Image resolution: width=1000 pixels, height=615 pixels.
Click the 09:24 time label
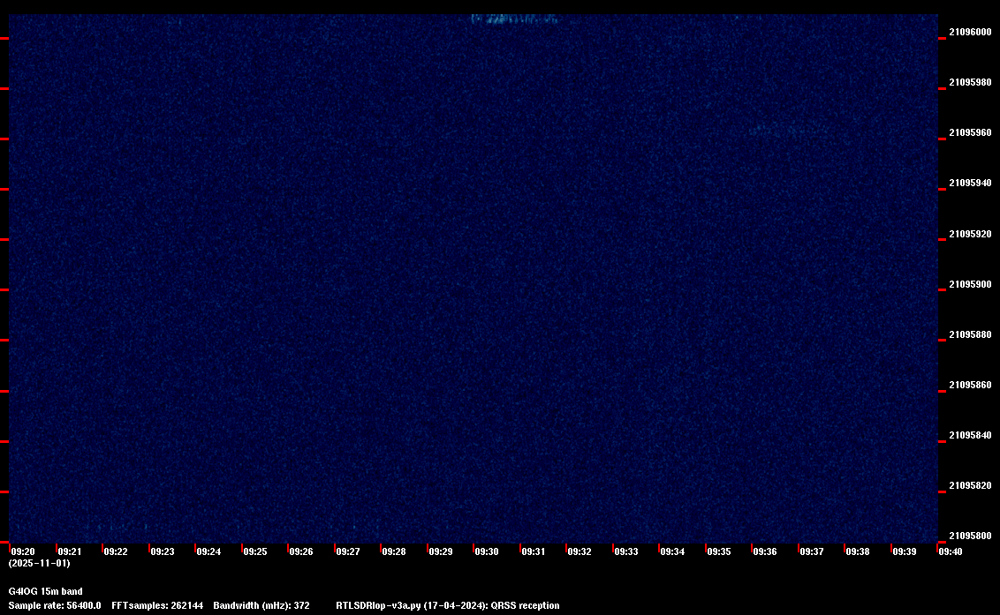[208, 551]
